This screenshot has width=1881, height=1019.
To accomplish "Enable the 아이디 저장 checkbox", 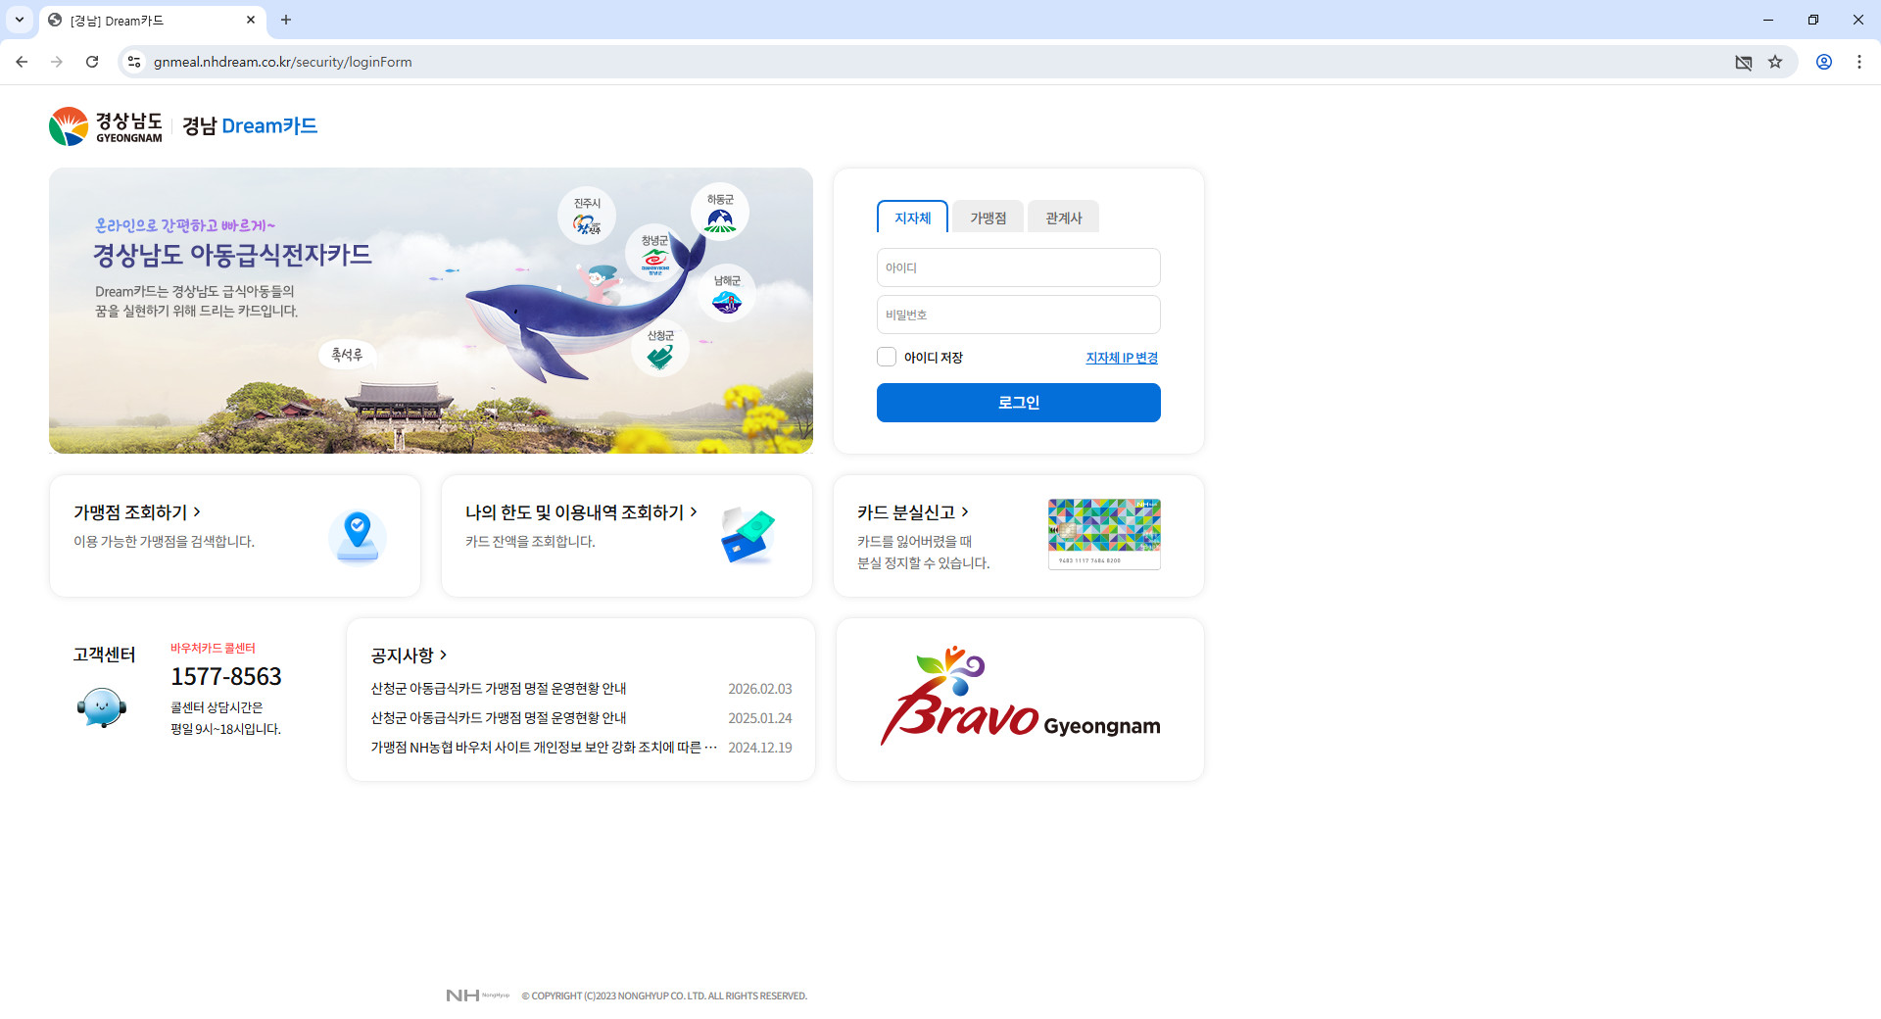I will (x=887, y=357).
